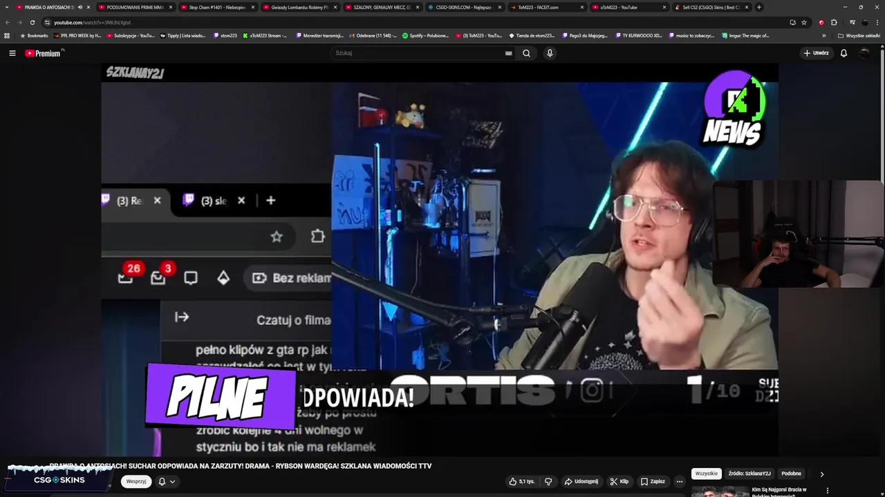Open browser extensions puzzle icon
This screenshot has height=497, width=885.
pos(834,22)
